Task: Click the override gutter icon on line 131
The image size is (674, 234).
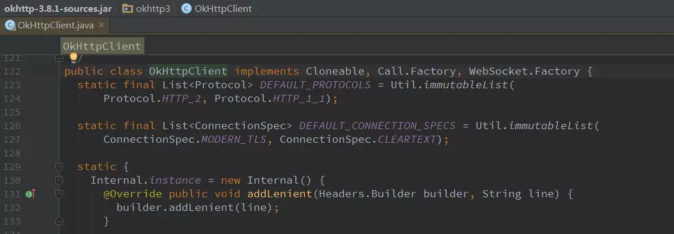Action: pyautogui.click(x=30, y=194)
